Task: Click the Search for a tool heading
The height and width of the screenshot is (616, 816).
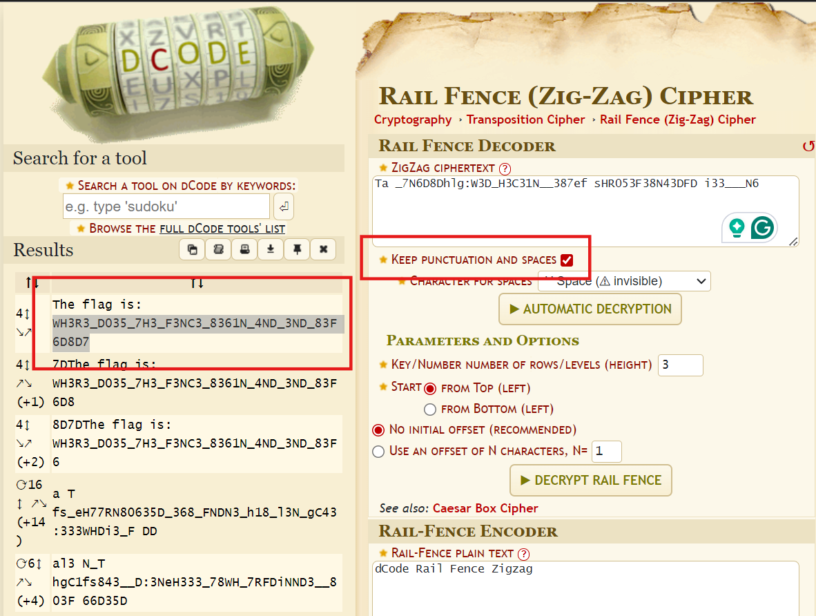Action: [79, 158]
